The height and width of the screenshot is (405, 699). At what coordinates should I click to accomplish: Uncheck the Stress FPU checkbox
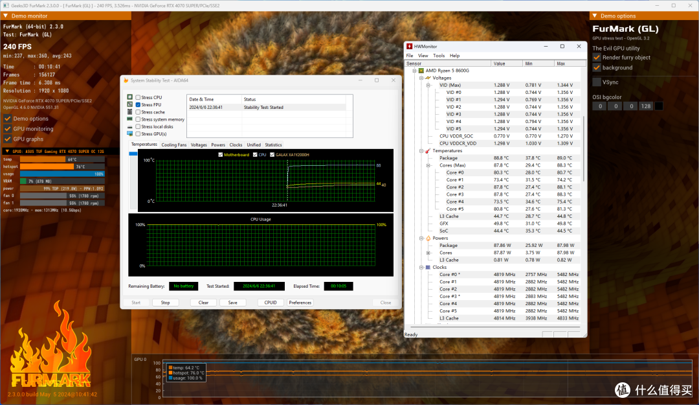[139, 104]
